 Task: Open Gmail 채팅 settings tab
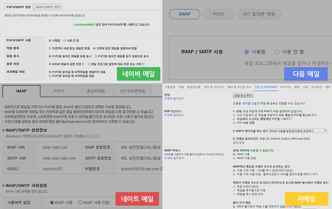(x=296, y=87)
